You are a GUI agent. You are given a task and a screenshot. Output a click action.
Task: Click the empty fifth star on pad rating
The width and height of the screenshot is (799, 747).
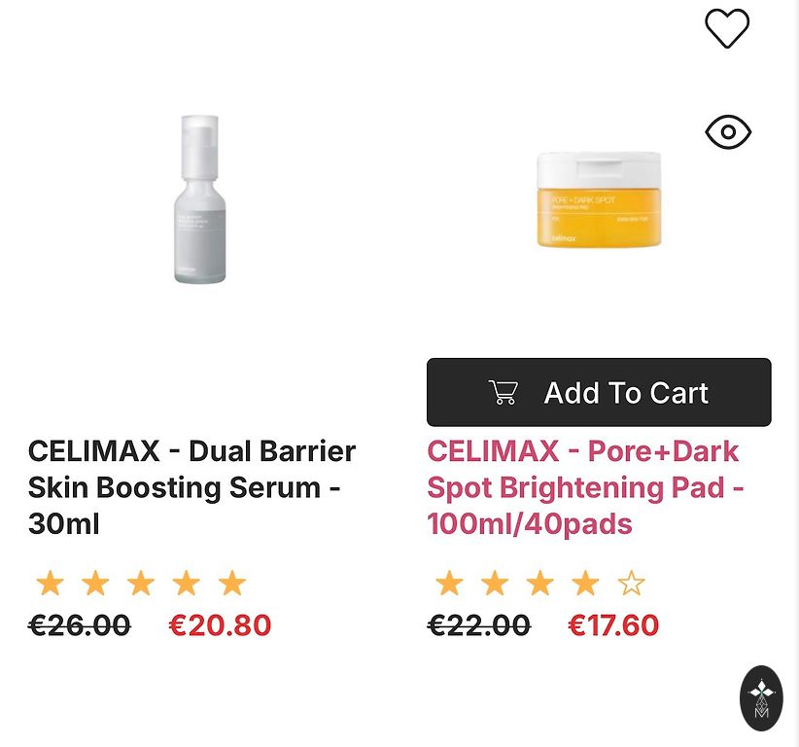[x=631, y=584]
